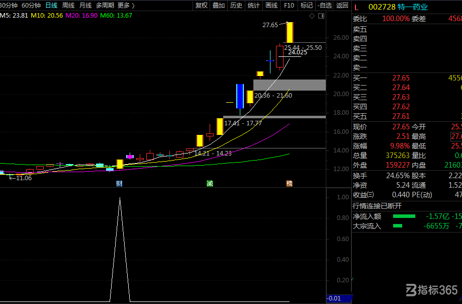Click 换手 value 24.65%

398,176
